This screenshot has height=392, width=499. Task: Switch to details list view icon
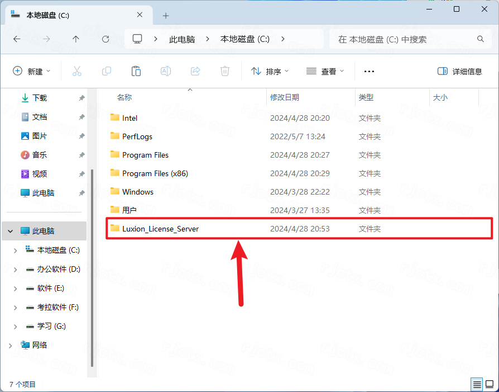pos(477,385)
